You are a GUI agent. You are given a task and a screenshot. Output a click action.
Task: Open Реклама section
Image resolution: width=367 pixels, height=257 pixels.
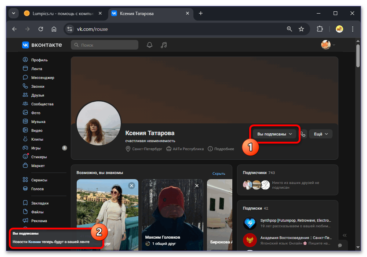tap(35, 221)
